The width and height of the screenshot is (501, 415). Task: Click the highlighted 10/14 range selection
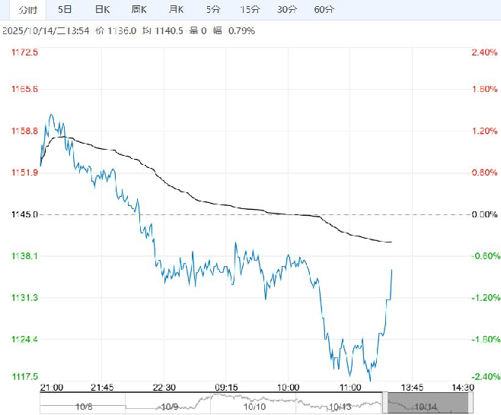(423, 405)
